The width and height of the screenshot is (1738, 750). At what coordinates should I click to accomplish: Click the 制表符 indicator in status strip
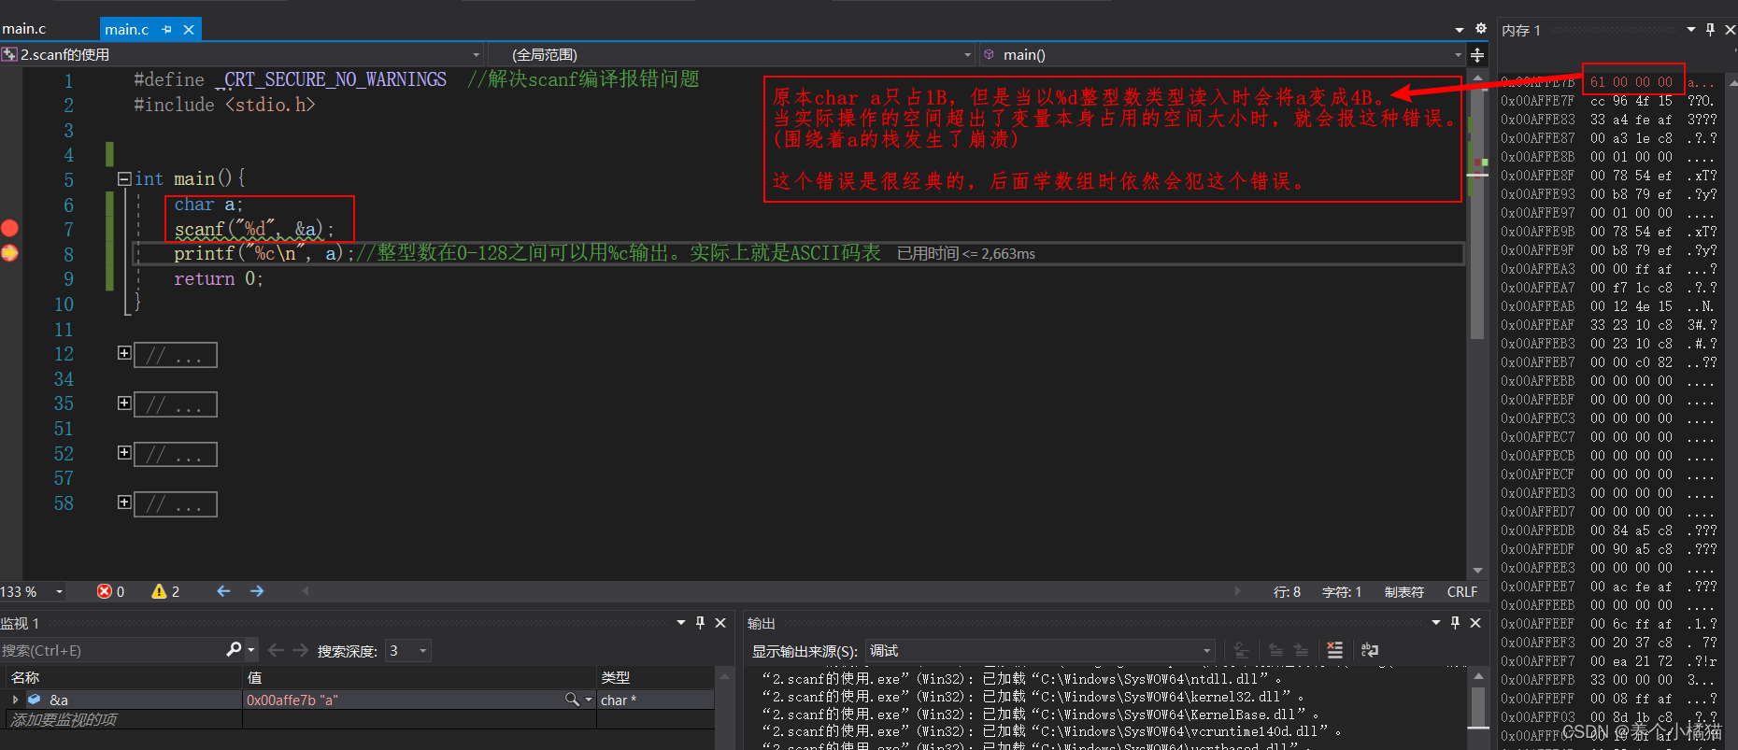point(1404,591)
